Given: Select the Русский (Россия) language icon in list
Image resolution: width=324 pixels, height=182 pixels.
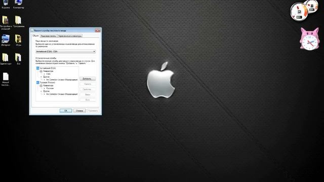Looking at the screenshot, I should pyautogui.click(x=37, y=82).
